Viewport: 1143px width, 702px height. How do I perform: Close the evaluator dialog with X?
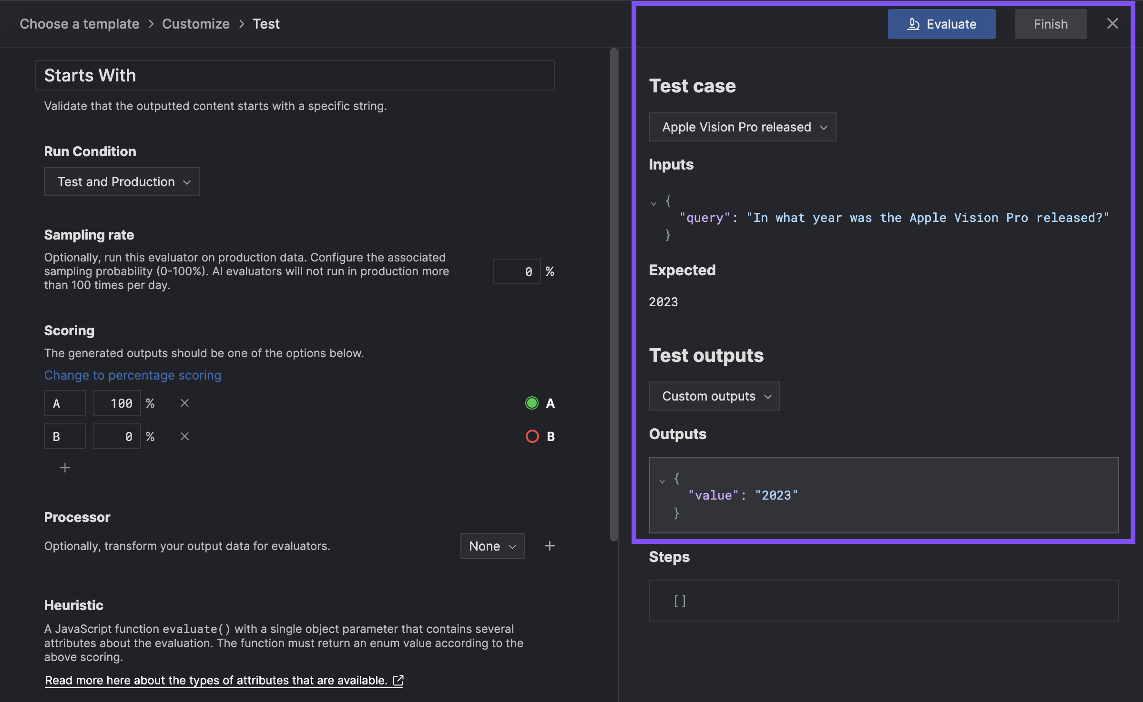(x=1112, y=24)
